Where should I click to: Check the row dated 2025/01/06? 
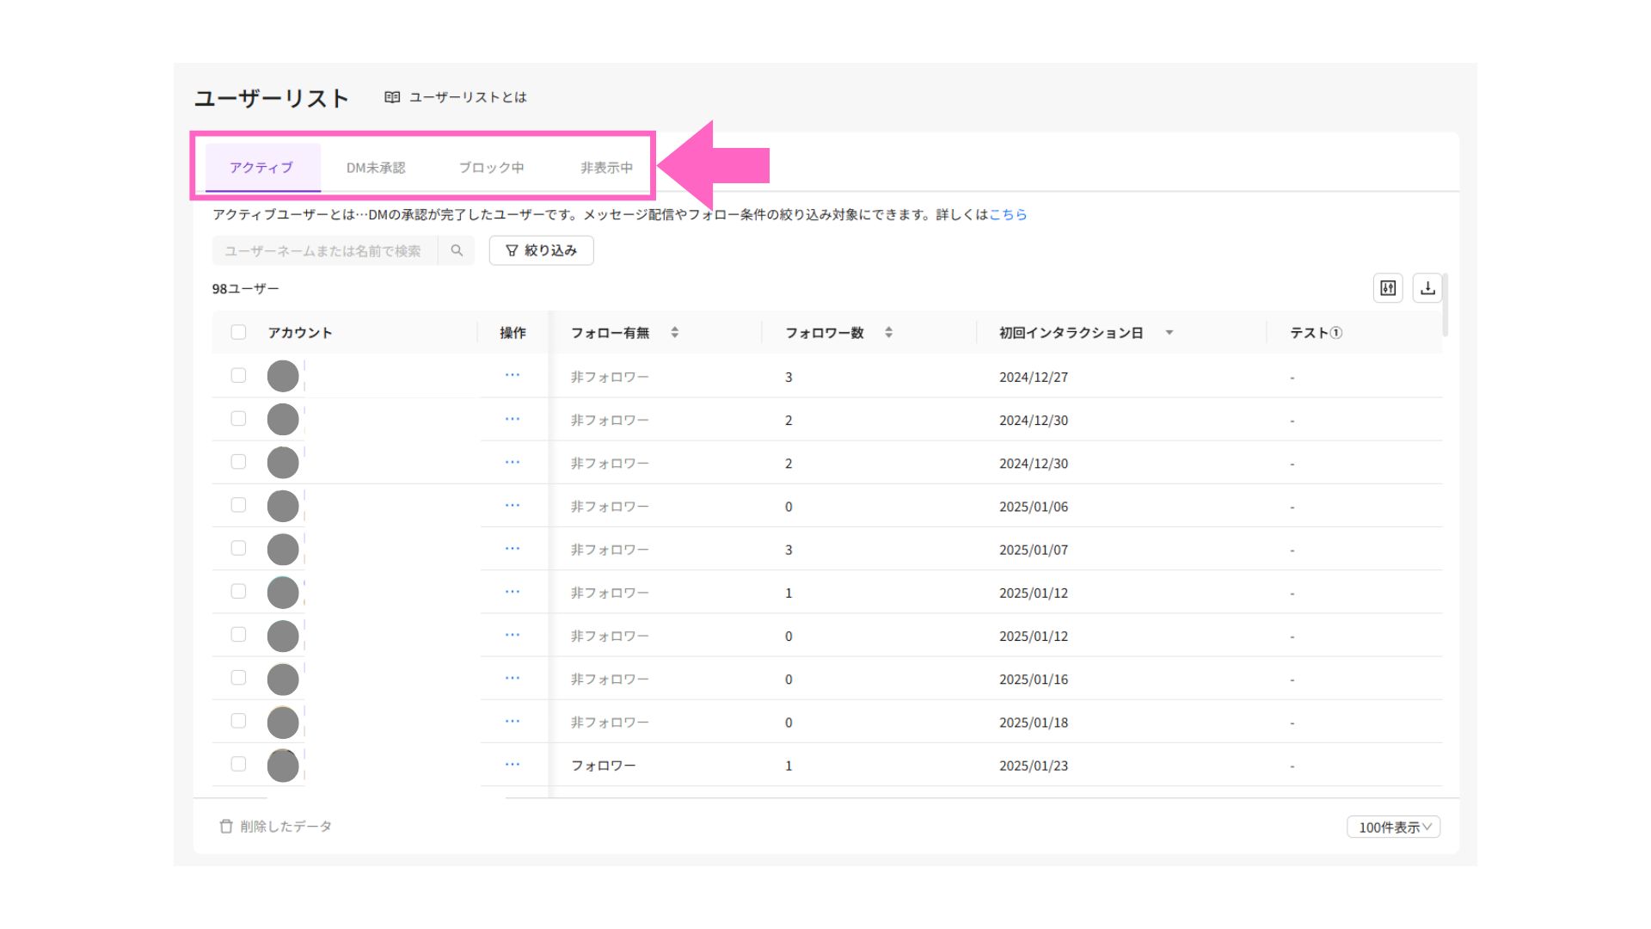click(238, 505)
